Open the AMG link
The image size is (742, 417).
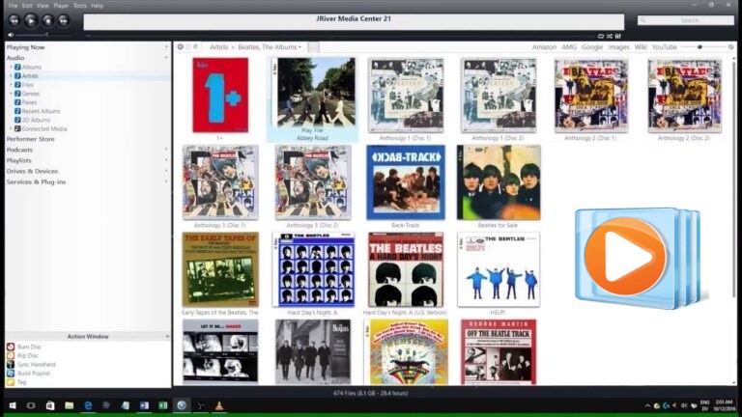[569, 47]
